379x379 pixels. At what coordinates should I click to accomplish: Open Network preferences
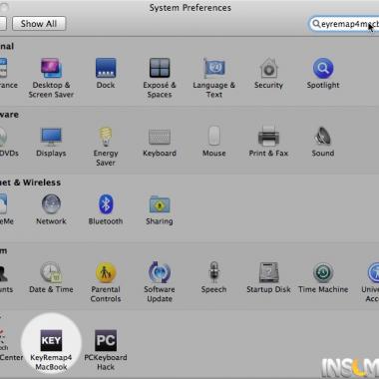[51, 209]
